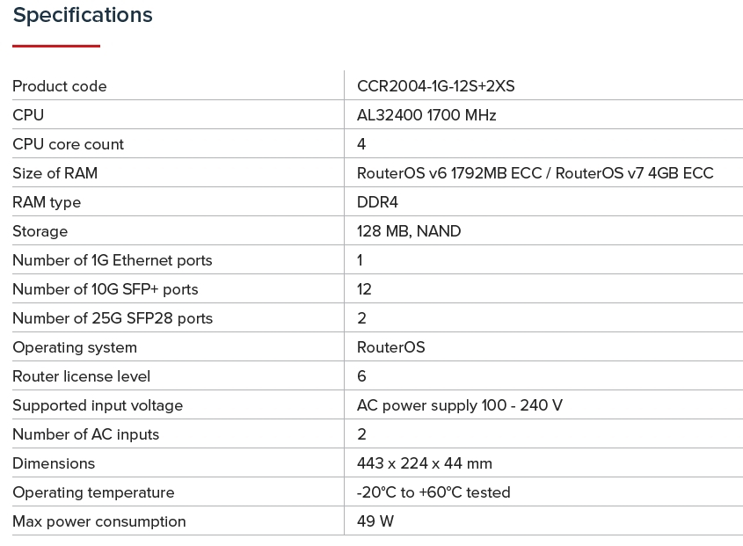Click the AL32400 1700 MHz value
Image resolution: width=743 pixels, height=546 pixels.
426,115
